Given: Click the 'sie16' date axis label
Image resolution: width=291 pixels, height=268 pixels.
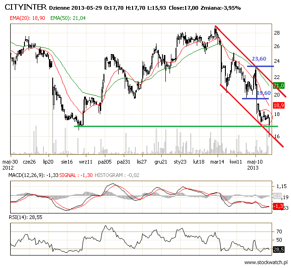Looking at the screenshot, I should [x=67, y=162].
